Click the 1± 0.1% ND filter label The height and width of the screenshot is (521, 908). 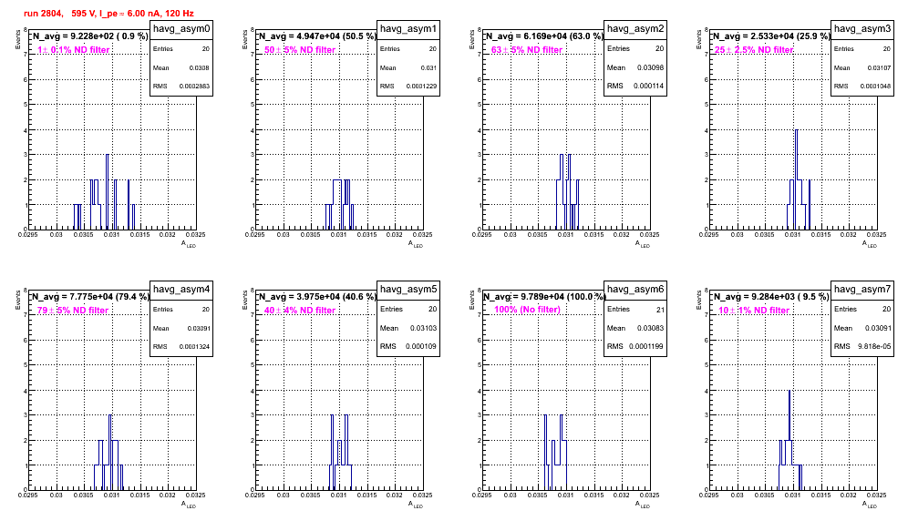pyautogui.click(x=74, y=50)
